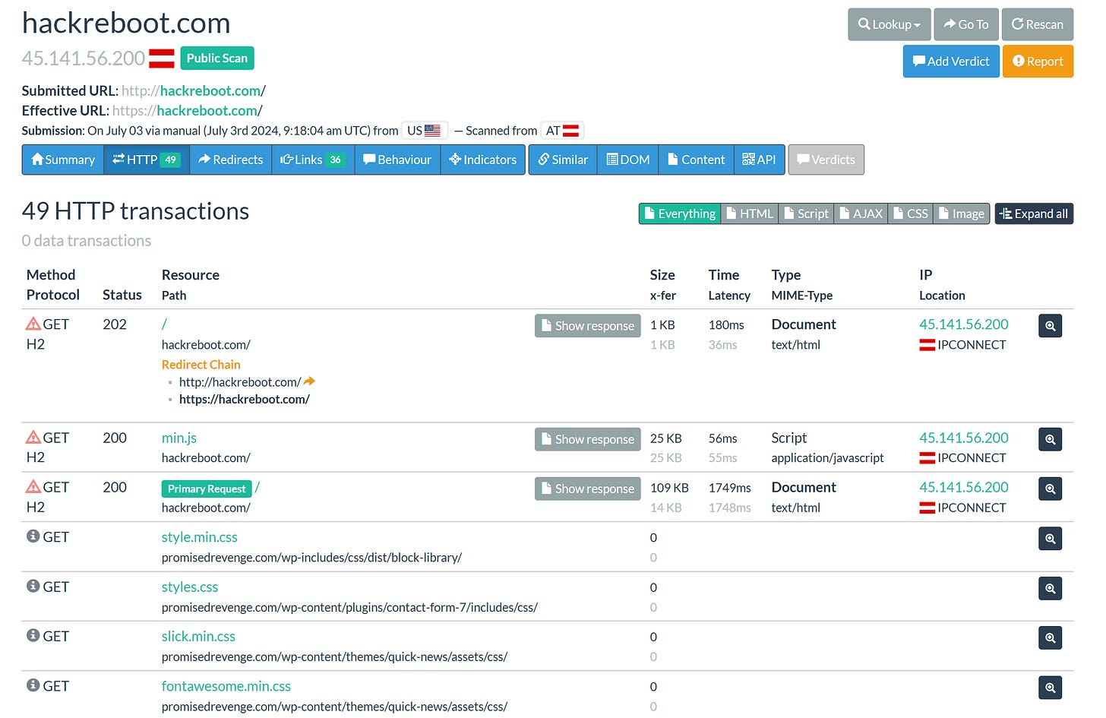Click redirect chain entry https://hackreboot.com/
1106x718 pixels.
point(245,400)
